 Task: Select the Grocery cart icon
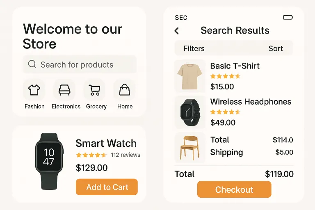pos(95,90)
